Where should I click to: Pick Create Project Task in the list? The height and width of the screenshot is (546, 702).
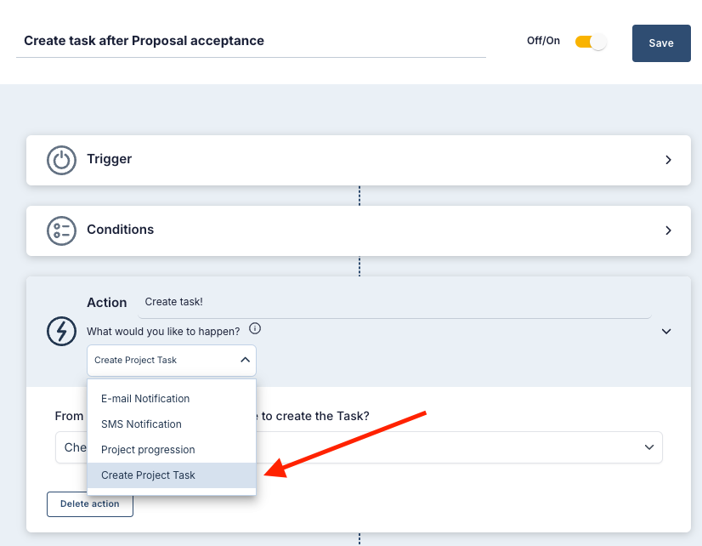point(148,475)
